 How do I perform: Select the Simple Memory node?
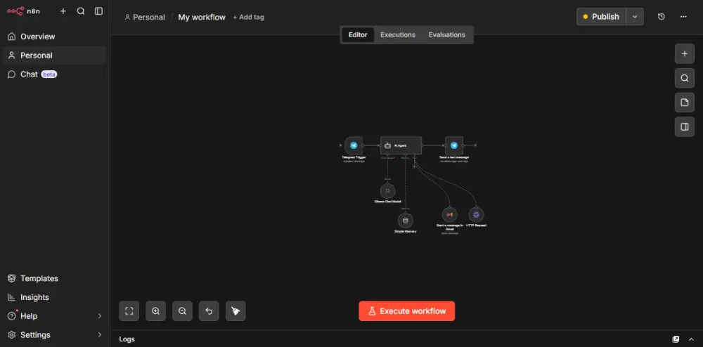click(x=406, y=221)
